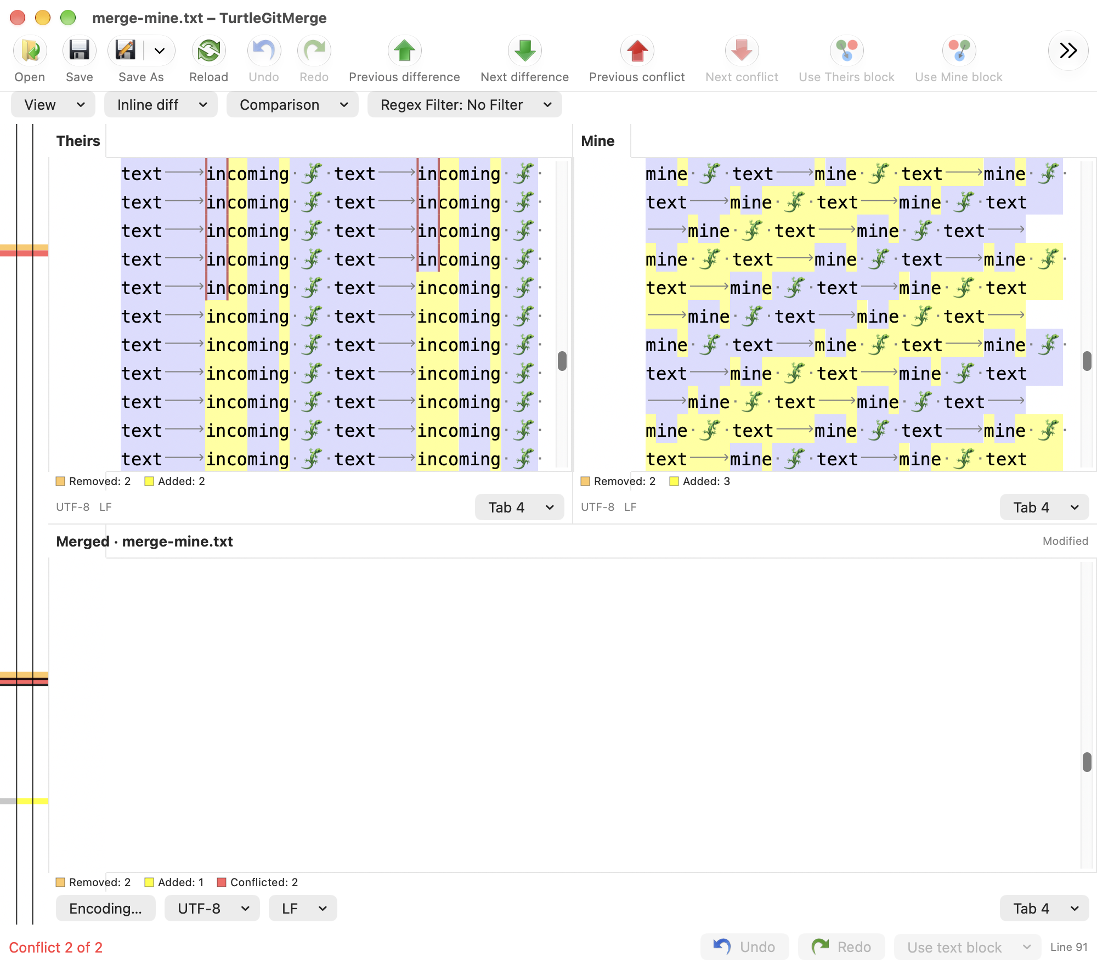This screenshot has height=969, width=1097.
Task: Click the toolbar Redo arrow icon
Action: pyautogui.click(x=314, y=51)
